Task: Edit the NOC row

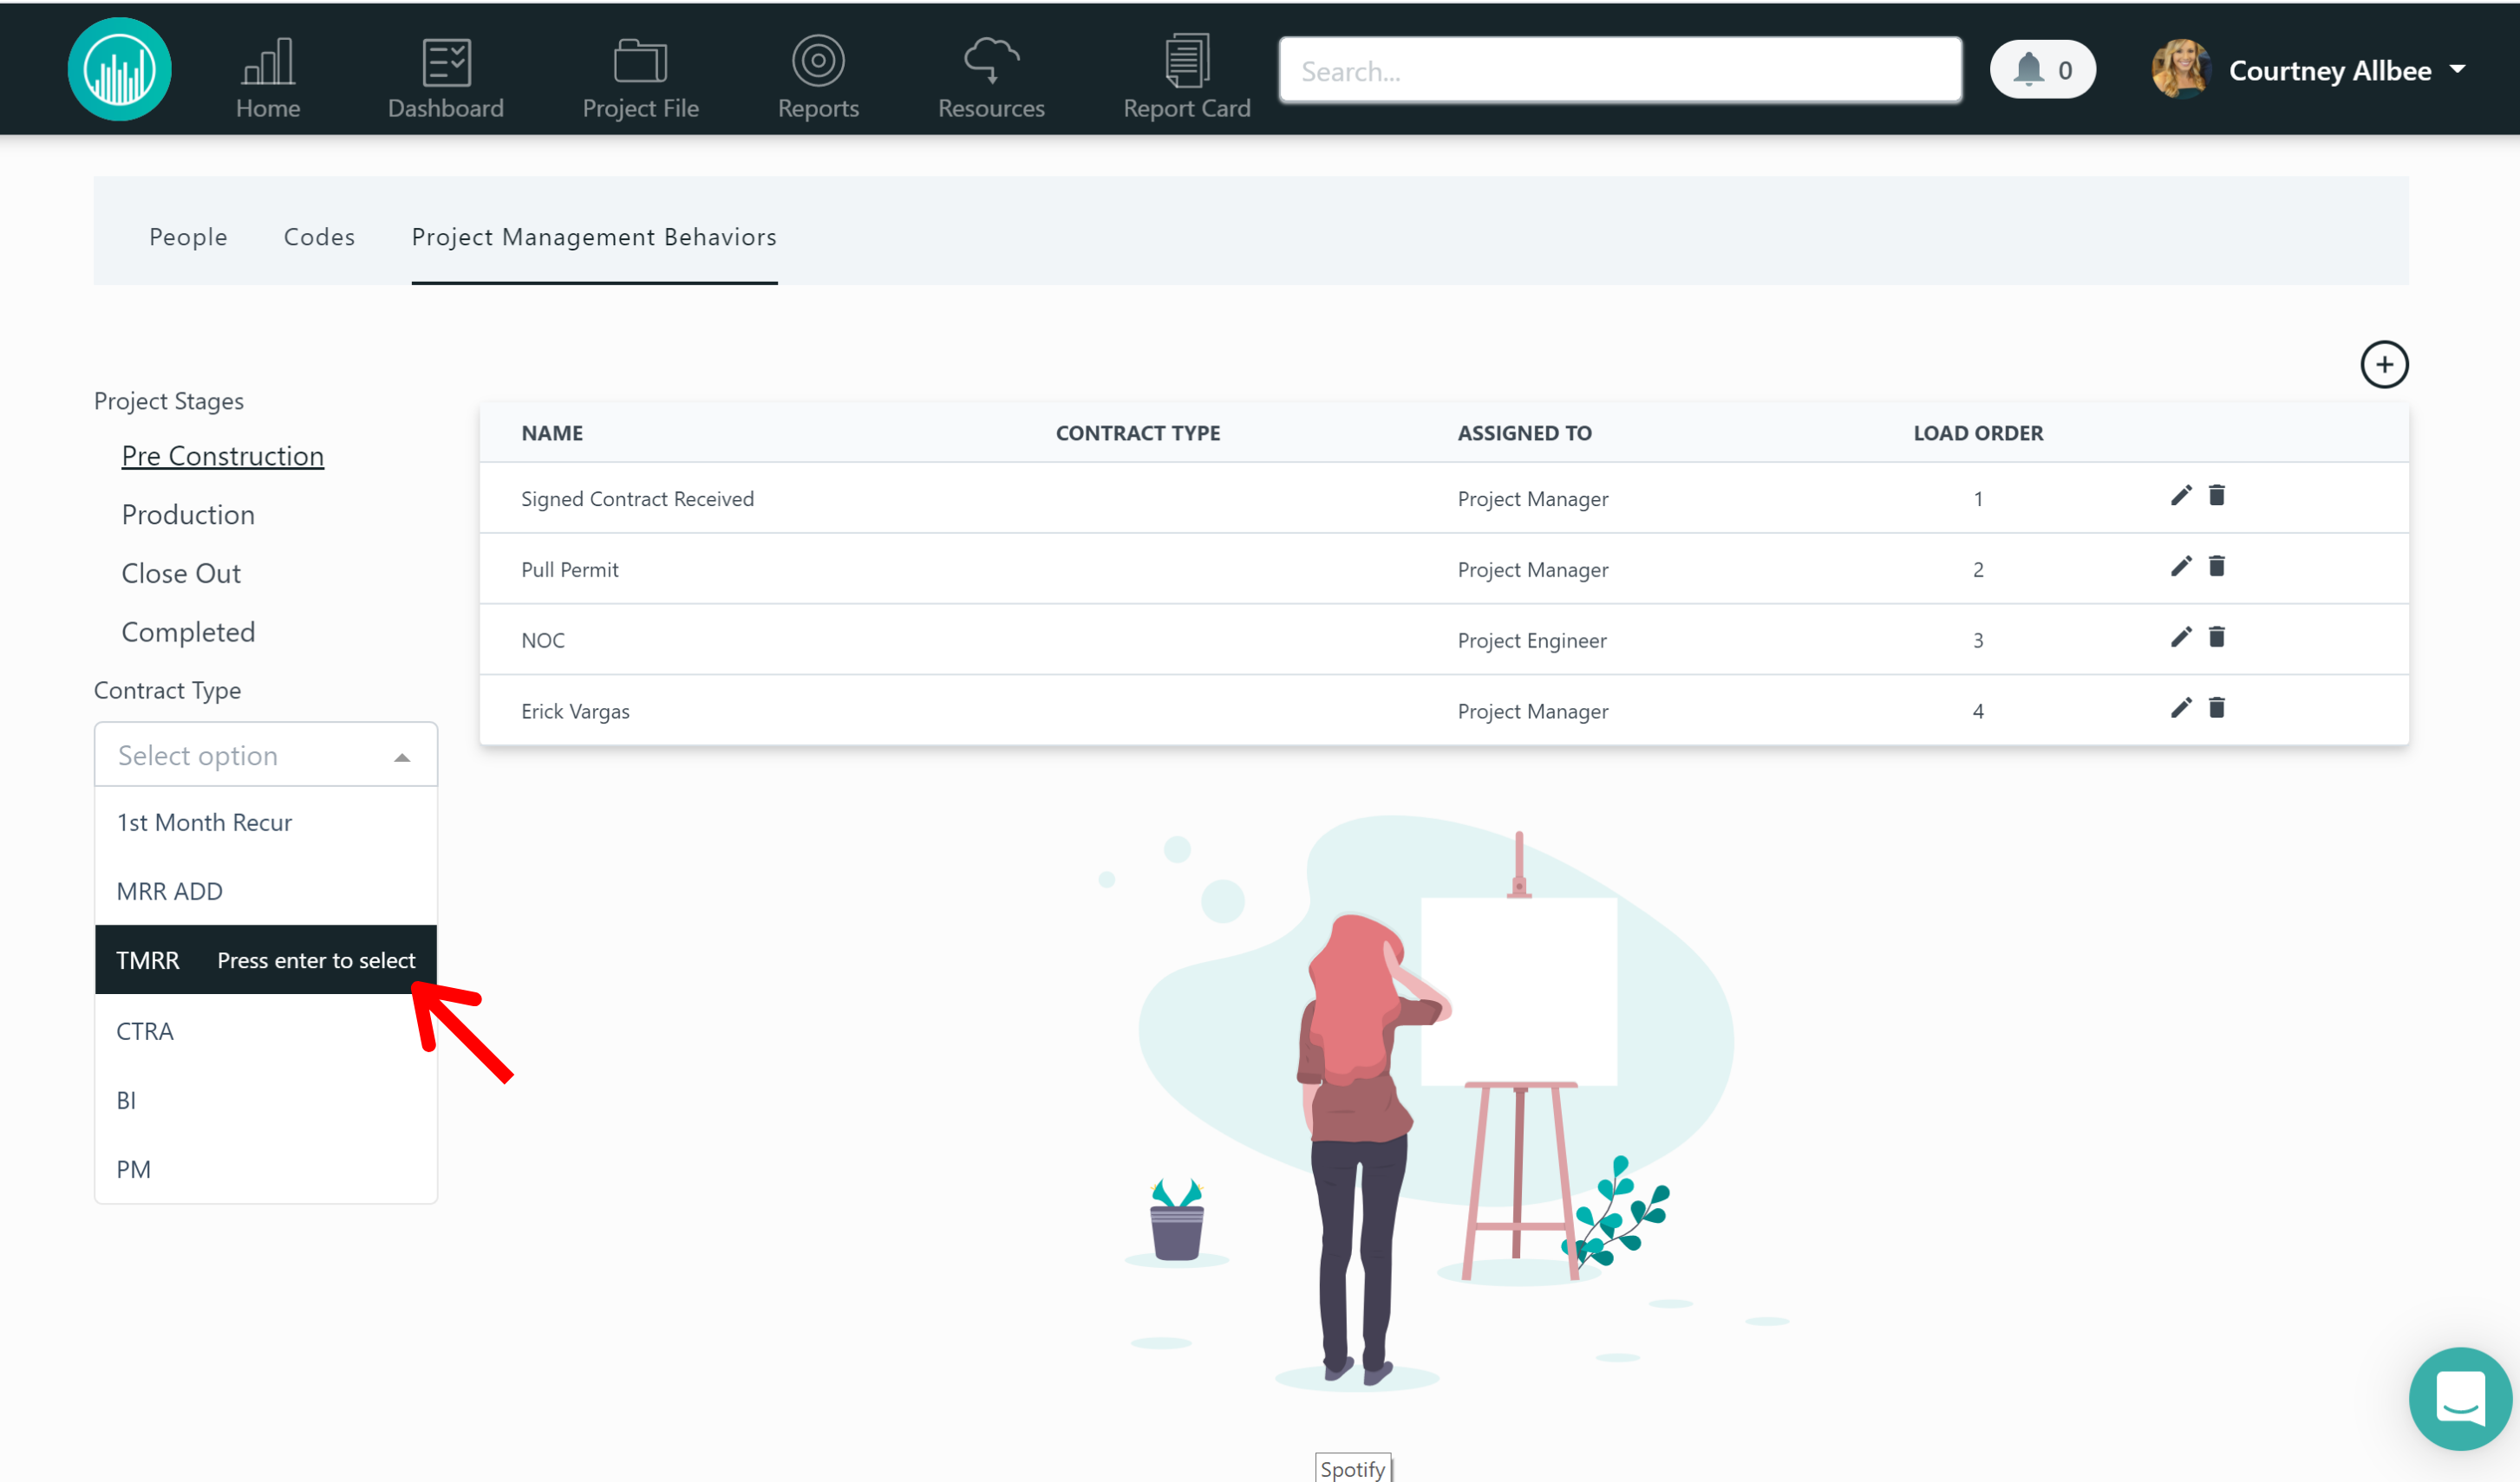Action: point(2181,638)
